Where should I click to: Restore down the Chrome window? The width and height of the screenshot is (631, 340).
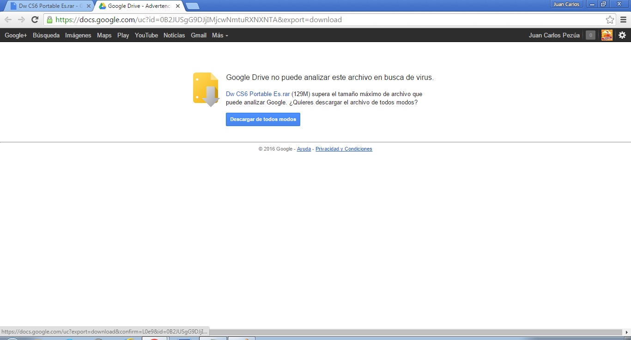pos(604,4)
